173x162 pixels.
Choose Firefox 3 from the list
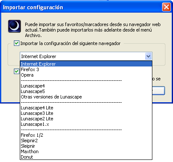click(86, 69)
